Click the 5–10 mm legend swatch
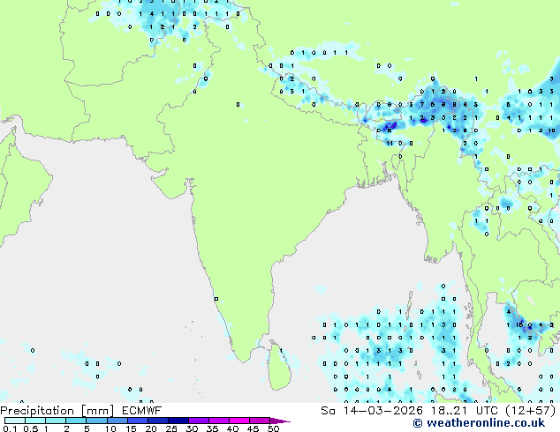560x432 pixels. [96, 421]
